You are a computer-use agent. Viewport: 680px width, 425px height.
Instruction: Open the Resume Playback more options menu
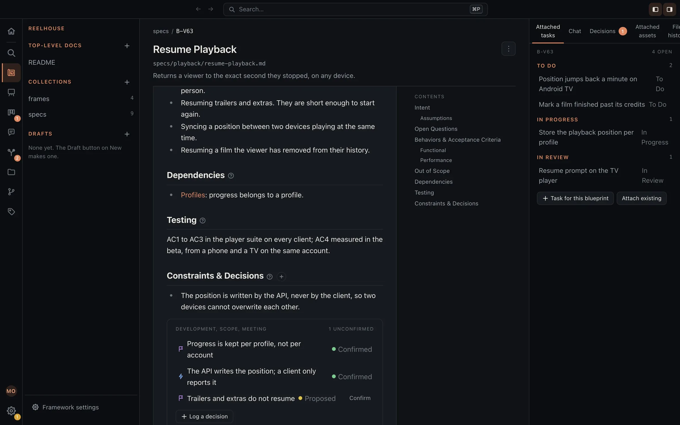click(508, 49)
